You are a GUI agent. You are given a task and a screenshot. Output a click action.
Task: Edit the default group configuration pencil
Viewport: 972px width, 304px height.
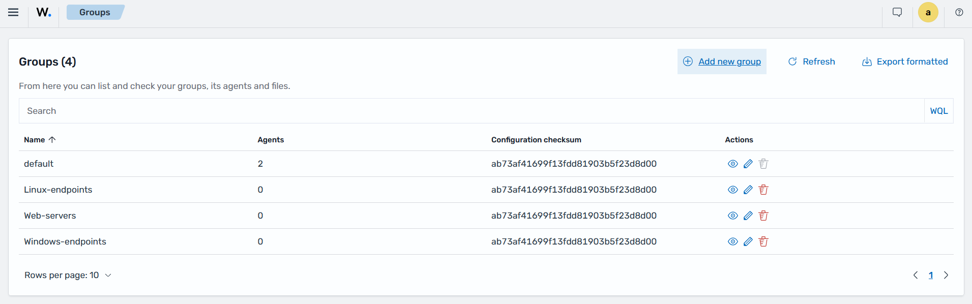click(748, 164)
